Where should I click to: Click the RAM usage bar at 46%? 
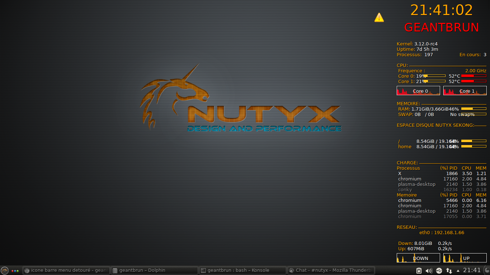tap(473, 108)
